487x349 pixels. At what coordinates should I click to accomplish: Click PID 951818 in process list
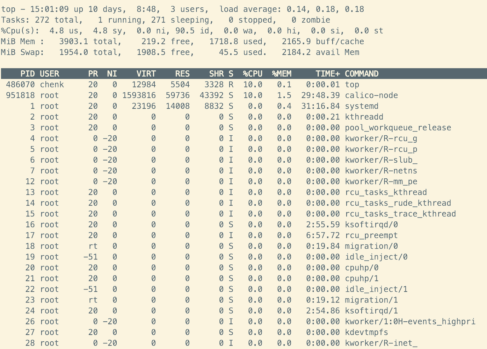point(20,95)
